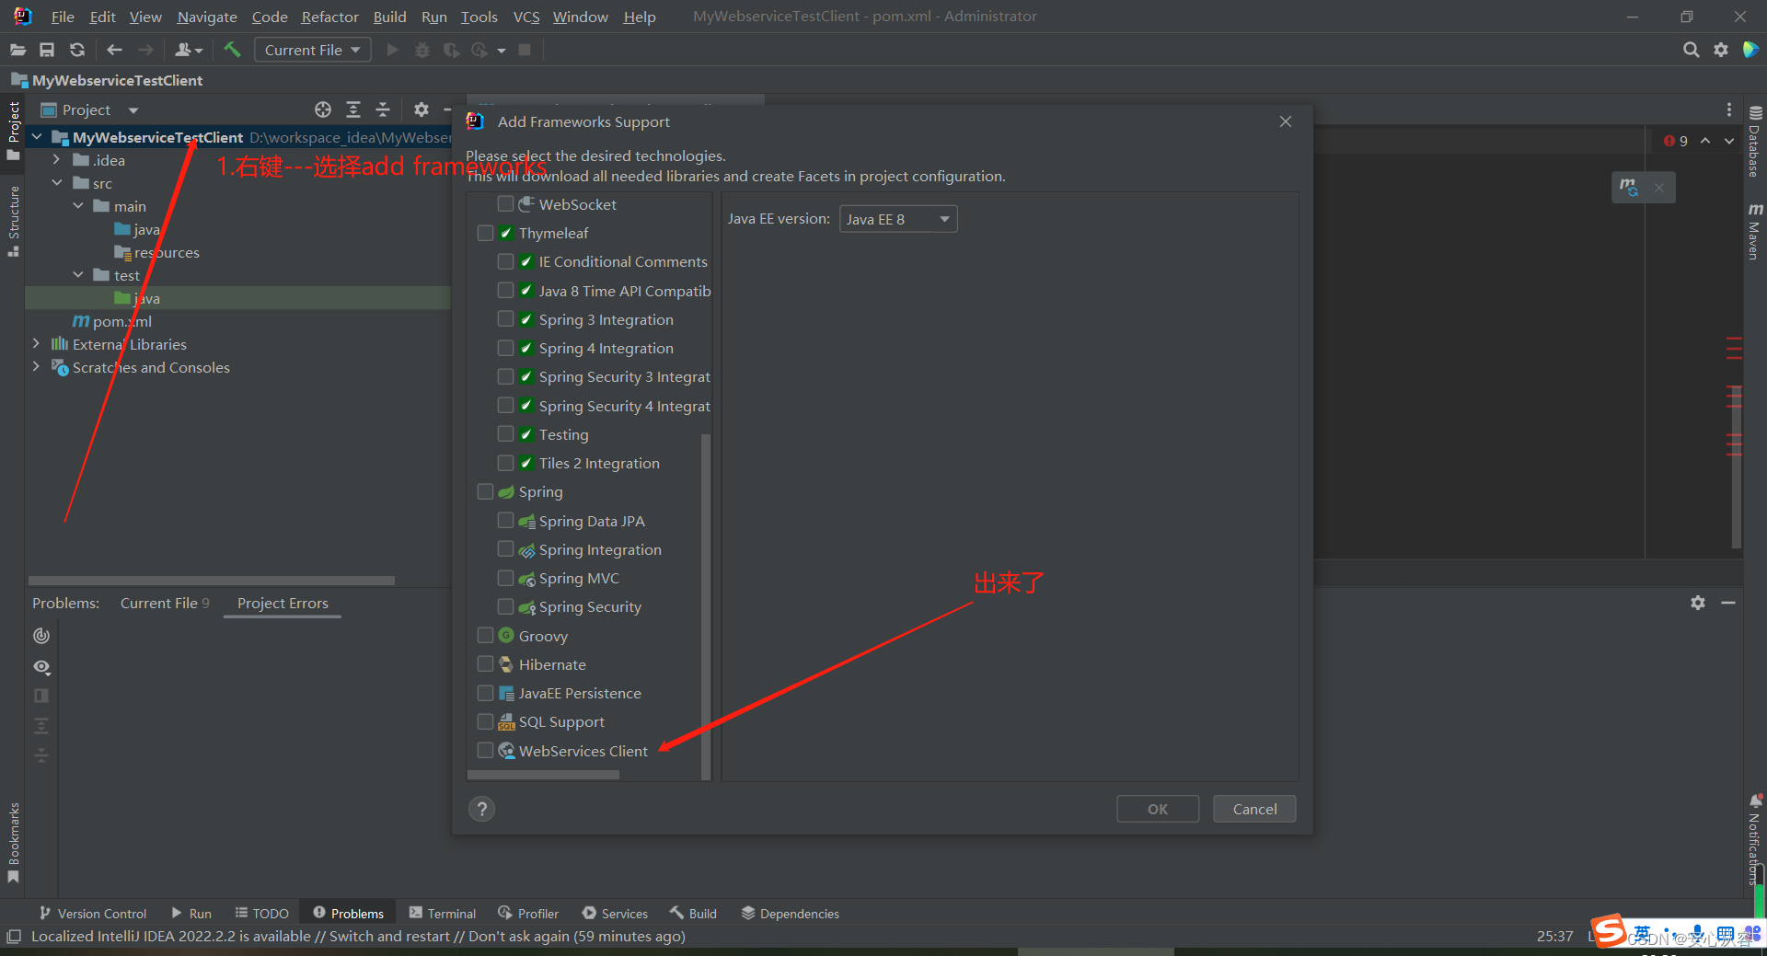Check the WebServices Client option

click(x=486, y=750)
